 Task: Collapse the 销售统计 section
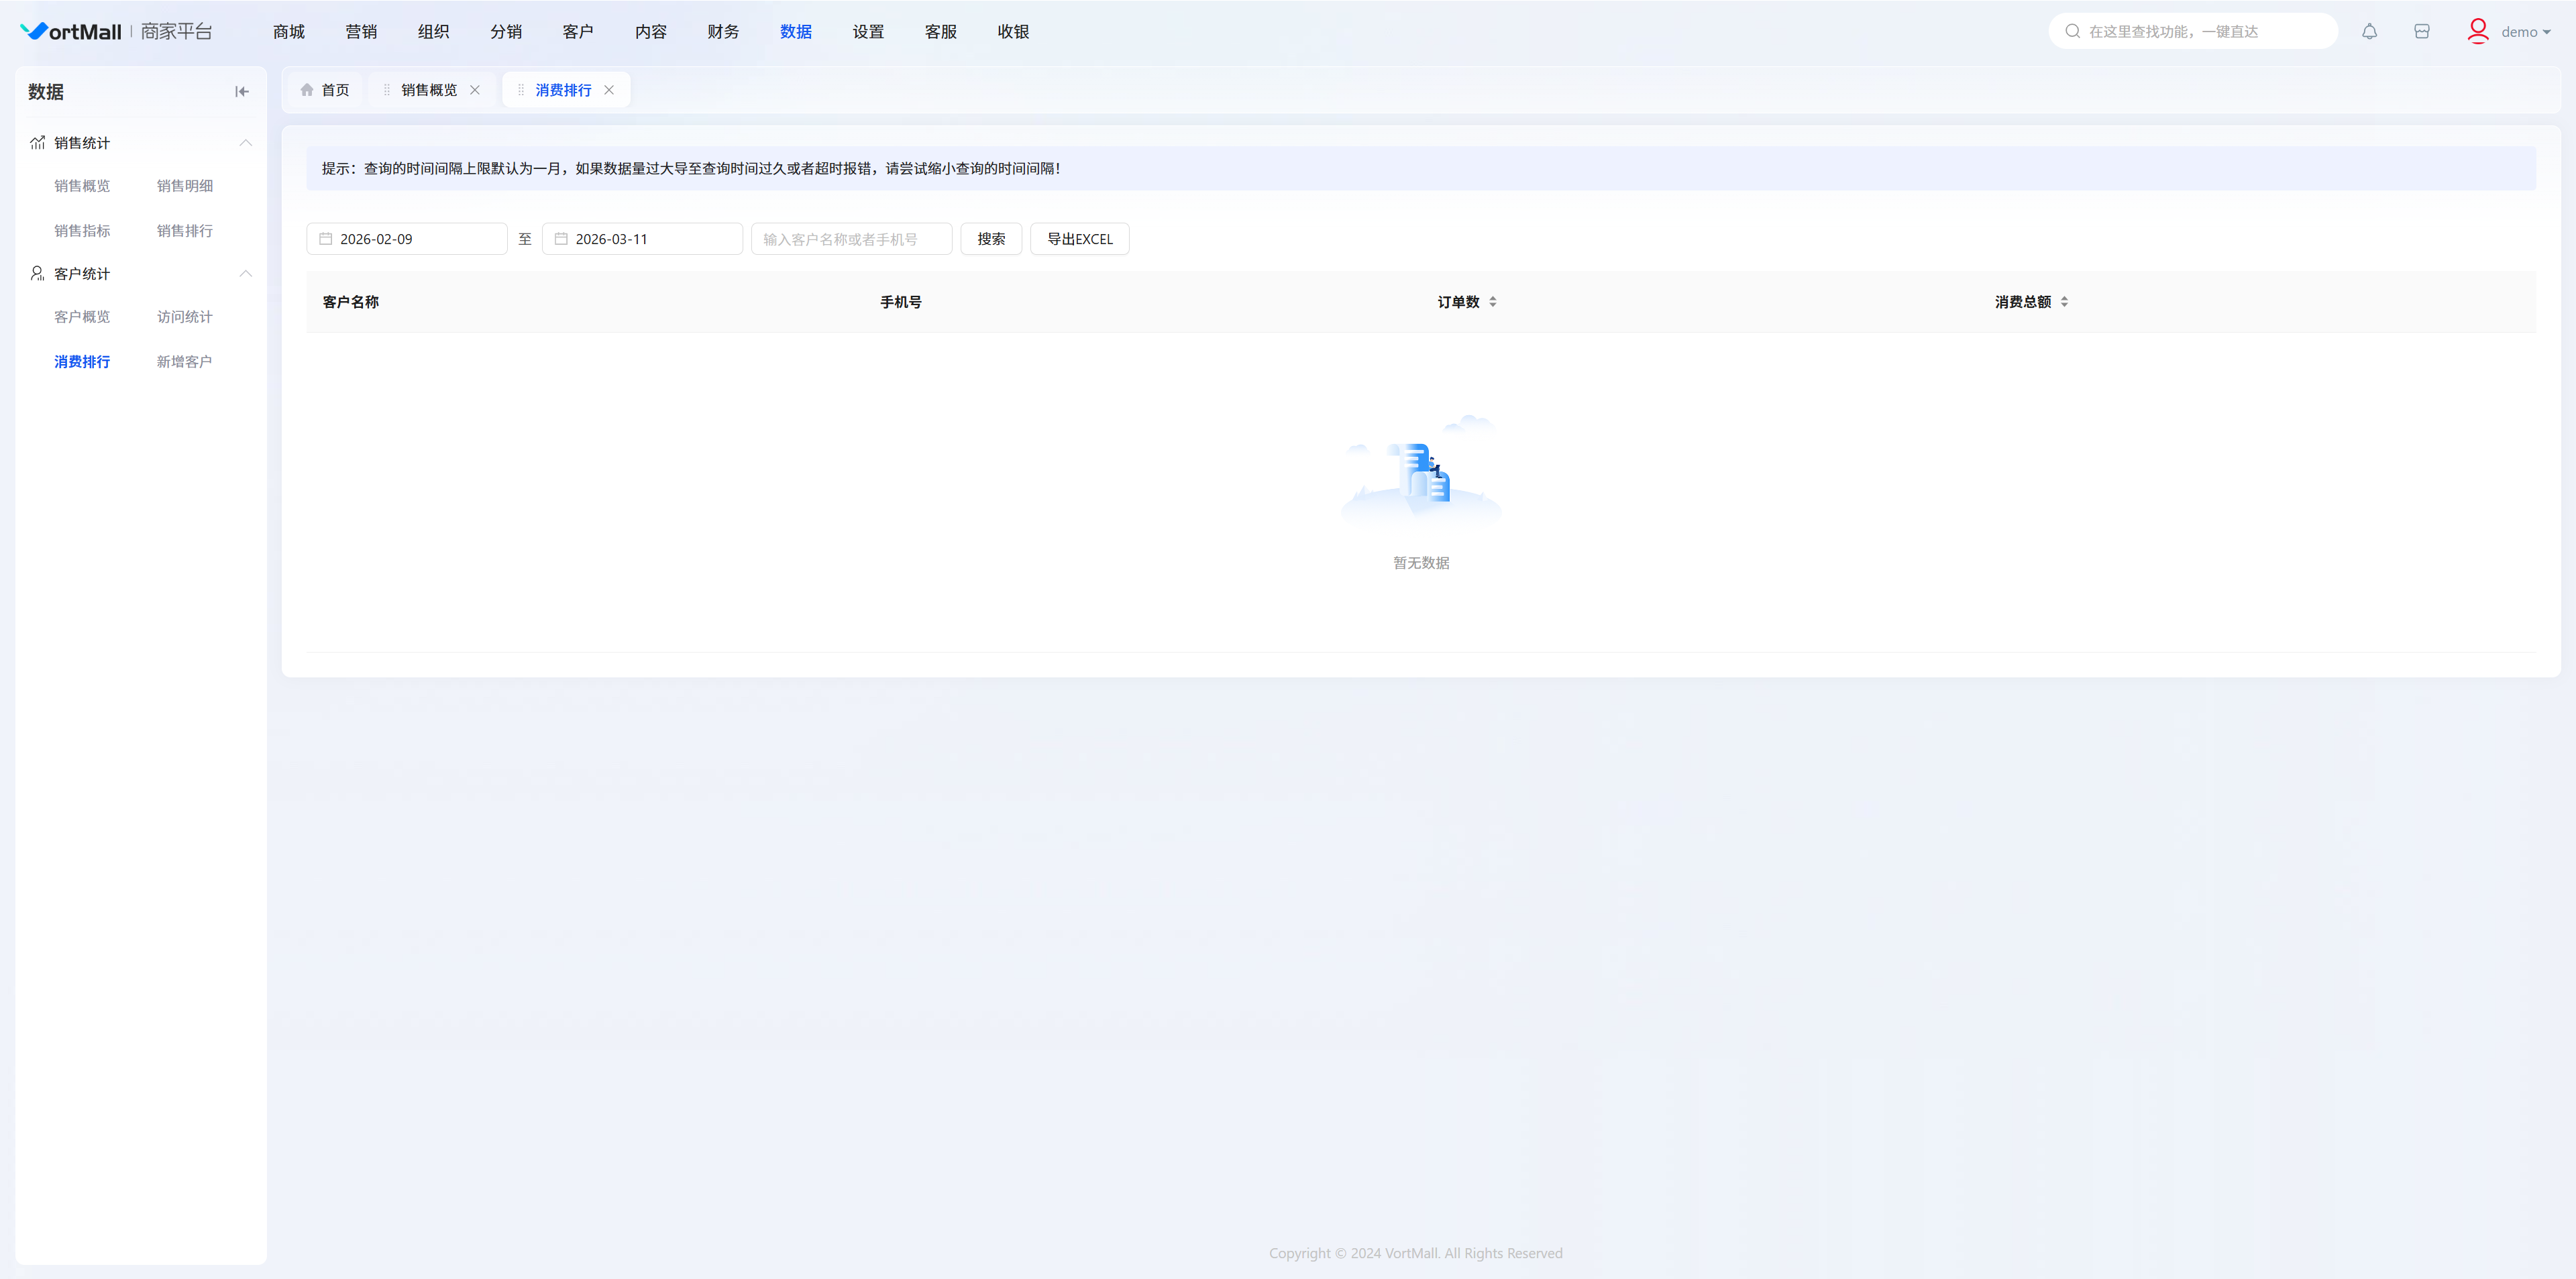coord(245,143)
